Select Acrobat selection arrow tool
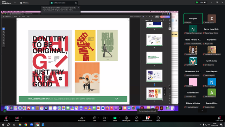This screenshot has height=127, width=225. point(4,29)
